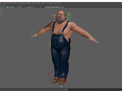122x91 pixels.
Task: Toggle wireframe on shaded icon
Action: (11, 7)
